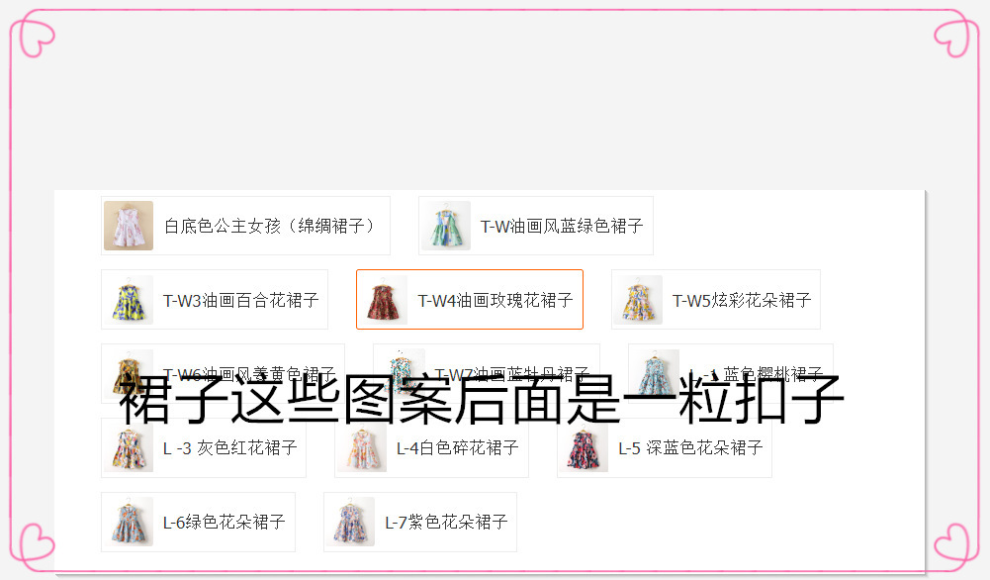Select L-6绿色花朵裙子 option
990x580 pixels.
198,522
